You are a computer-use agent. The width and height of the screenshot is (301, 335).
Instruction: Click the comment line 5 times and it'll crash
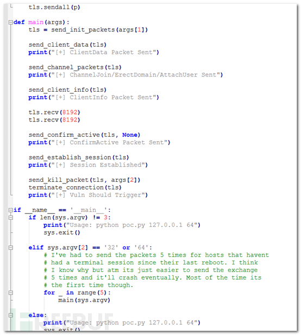(153, 278)
